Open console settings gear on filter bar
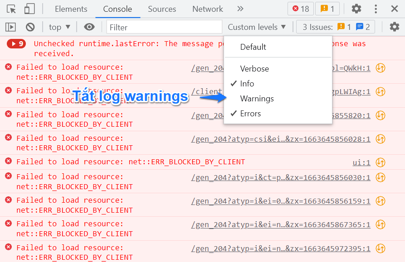 [394, 27]
